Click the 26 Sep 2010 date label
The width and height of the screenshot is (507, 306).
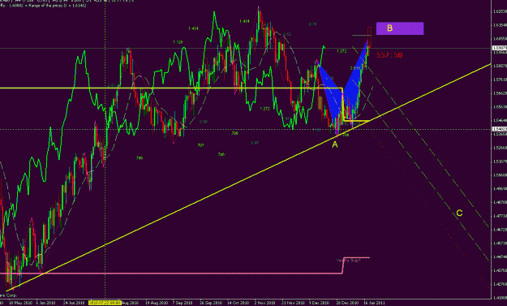211,303
